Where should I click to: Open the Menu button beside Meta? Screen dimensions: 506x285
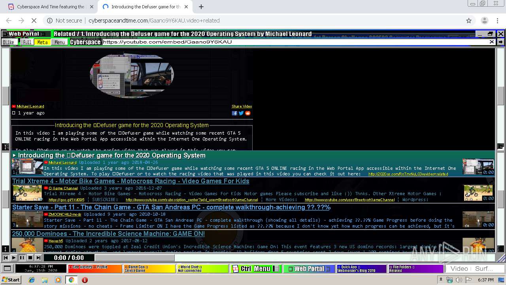pyautogui.click(x=60, y=42)
